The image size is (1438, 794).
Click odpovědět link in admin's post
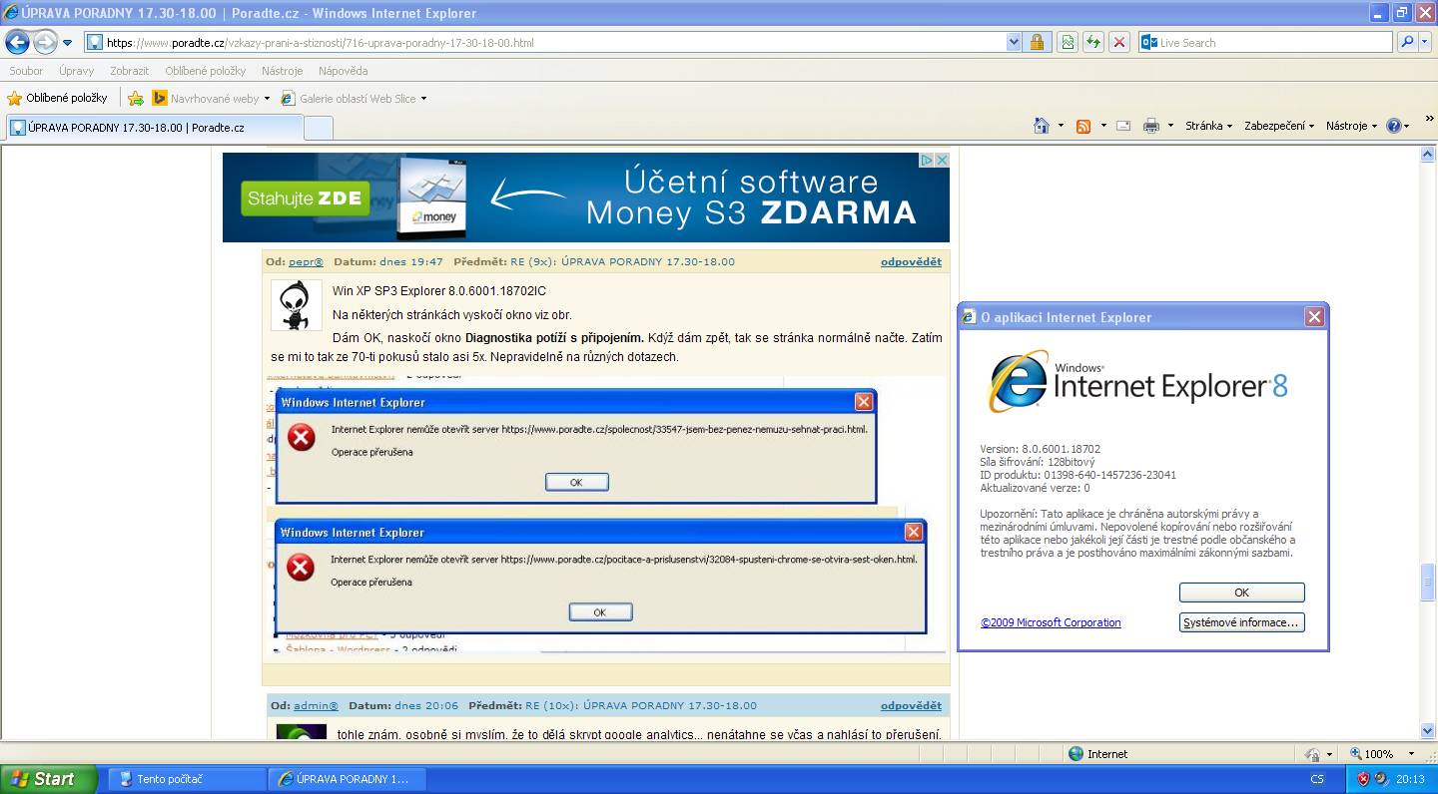click(x=911, y=705)
